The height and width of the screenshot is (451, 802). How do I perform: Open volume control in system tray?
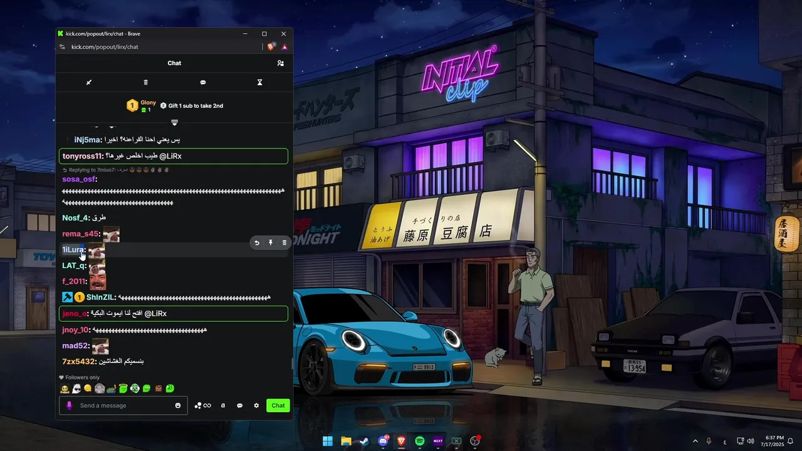pyautogui.click(x=751, y=441)
